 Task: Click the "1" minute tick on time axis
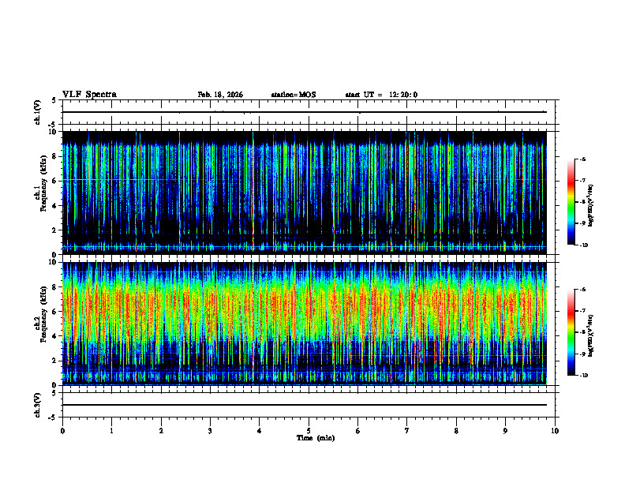coord(111,431)
